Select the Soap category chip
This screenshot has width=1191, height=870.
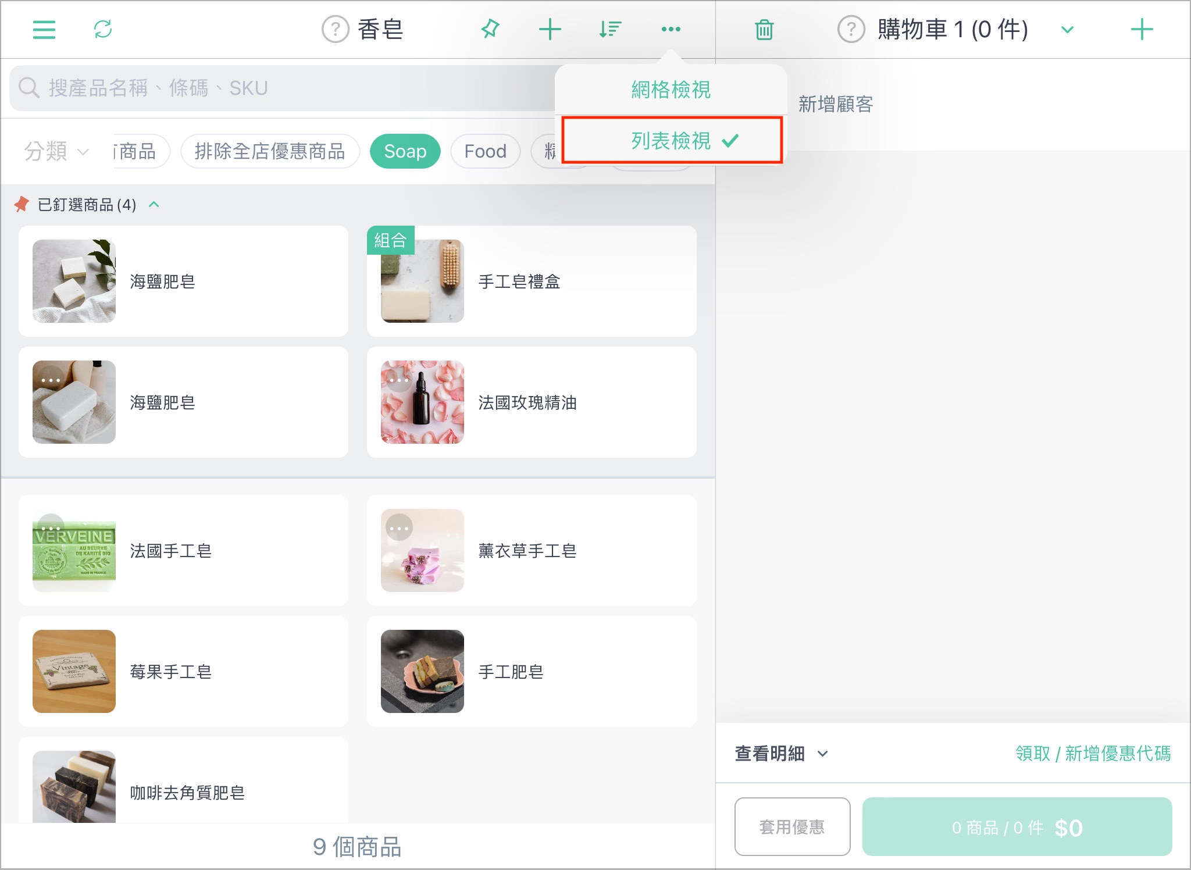click(405, 151)
